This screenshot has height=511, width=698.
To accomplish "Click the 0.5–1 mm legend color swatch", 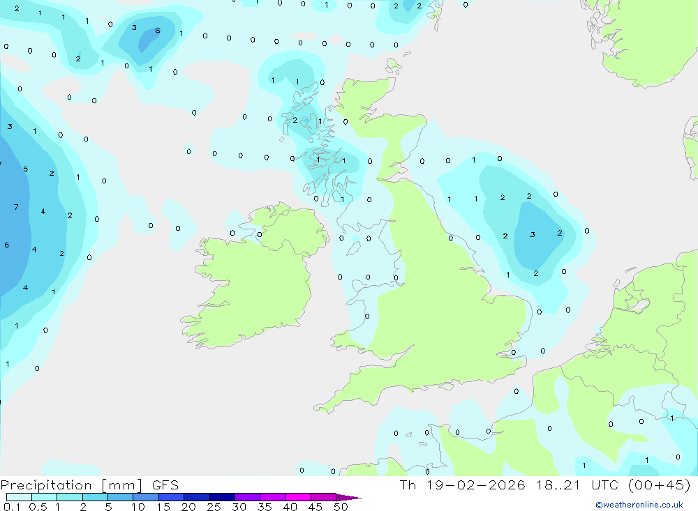I will (44, 497).
